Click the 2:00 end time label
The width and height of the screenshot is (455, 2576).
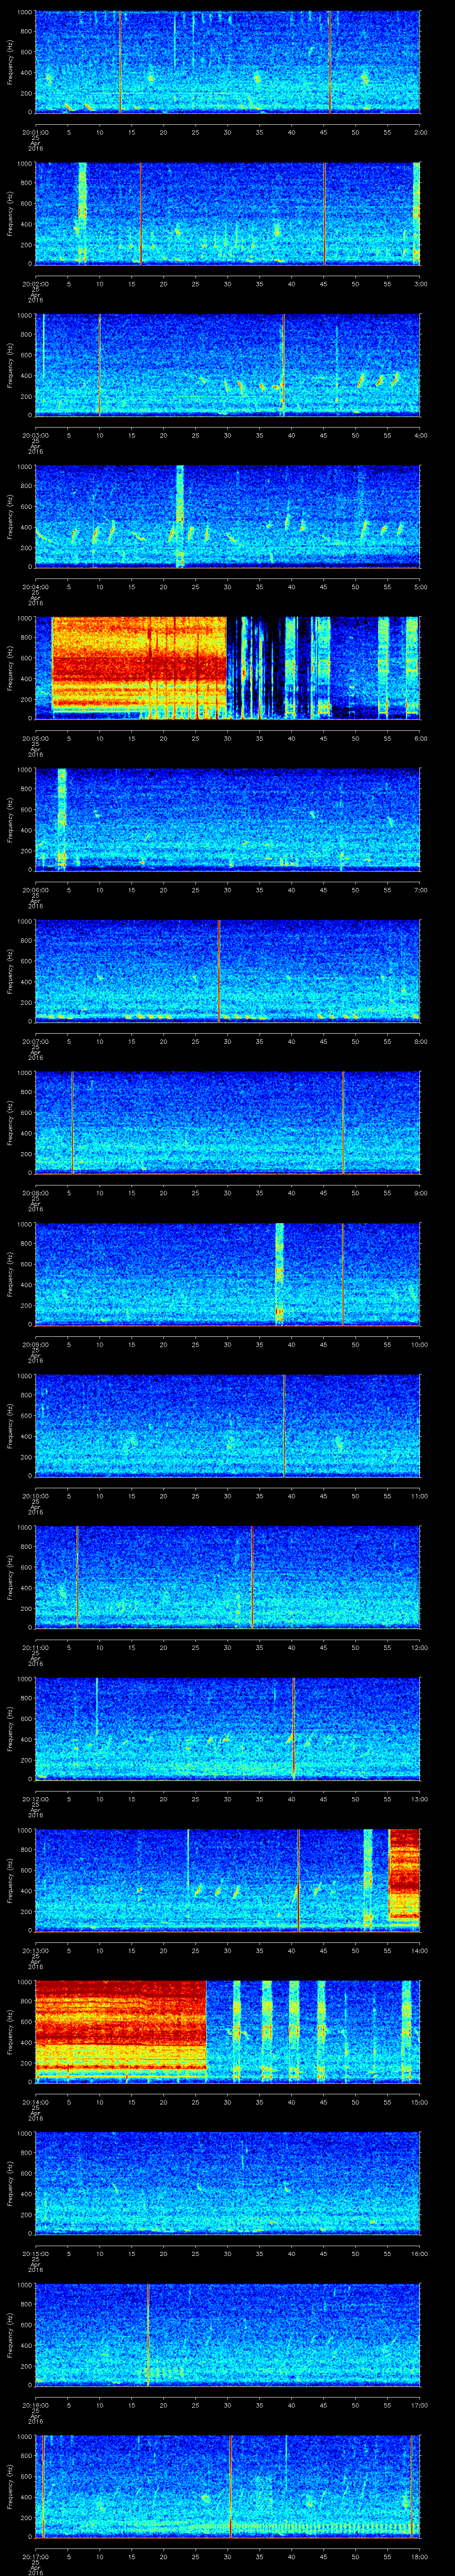tap(420, 131)
